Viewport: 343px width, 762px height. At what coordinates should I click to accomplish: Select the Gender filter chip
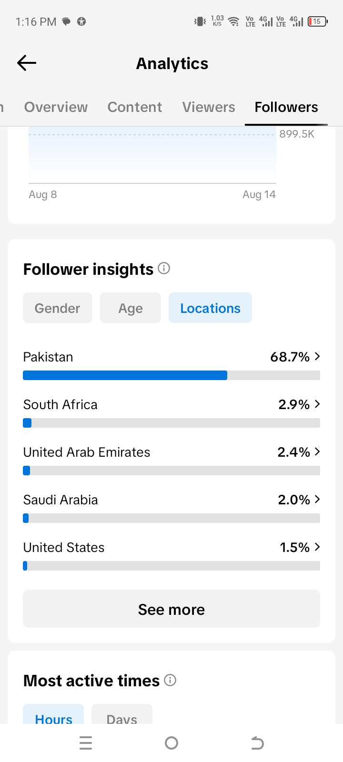pyautogui.click(x=58, y=308)
